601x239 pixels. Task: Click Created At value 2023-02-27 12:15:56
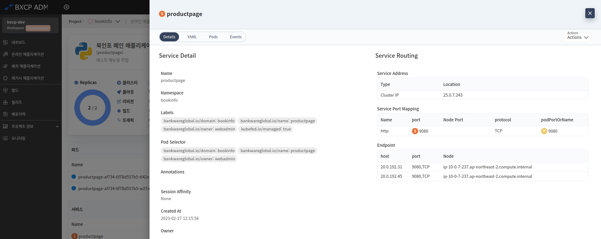pyautogui.click(x=180, y=218)
